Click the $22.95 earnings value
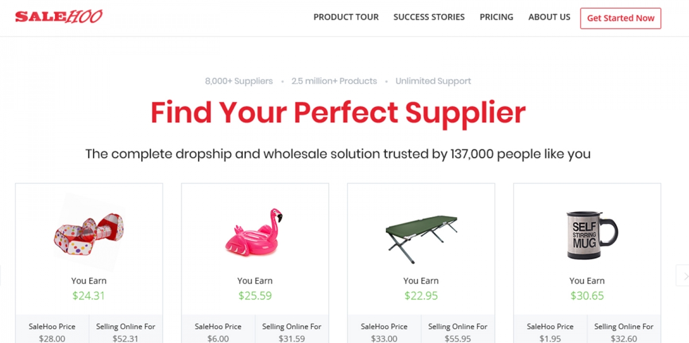The image size is (689, 343). [421, 295]
